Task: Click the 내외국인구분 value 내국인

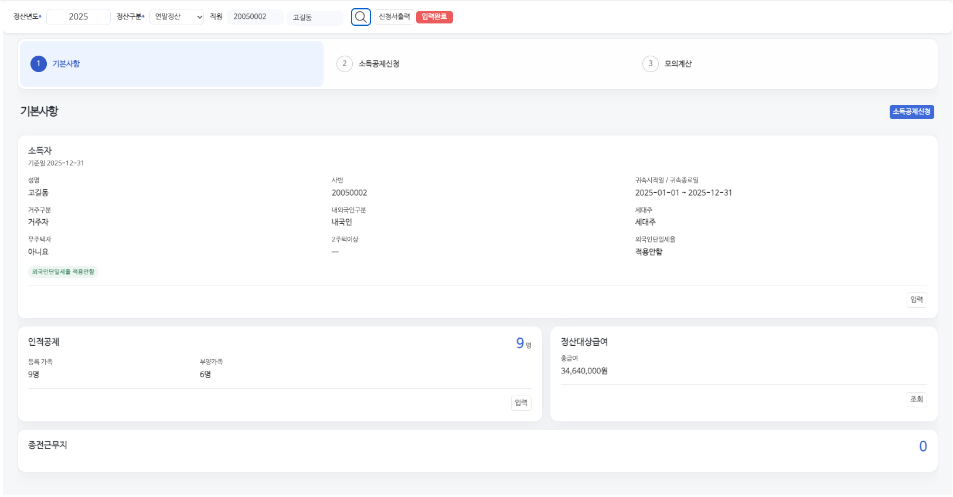Action: pyautogui.click(x=342, y=222)
